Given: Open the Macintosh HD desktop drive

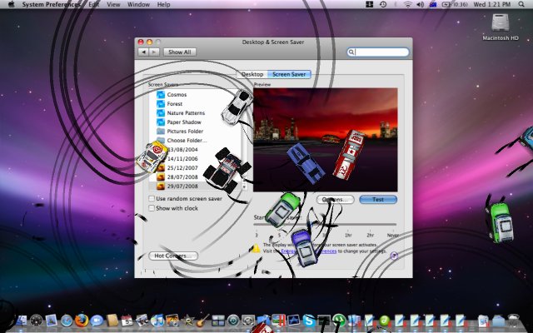Looking at the screenshot, I should tap(501, 27).
